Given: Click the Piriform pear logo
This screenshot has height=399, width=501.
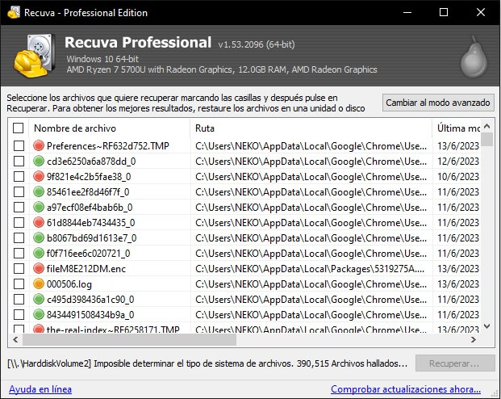Looking at the screenshot, I should click(x=474, y=57).
